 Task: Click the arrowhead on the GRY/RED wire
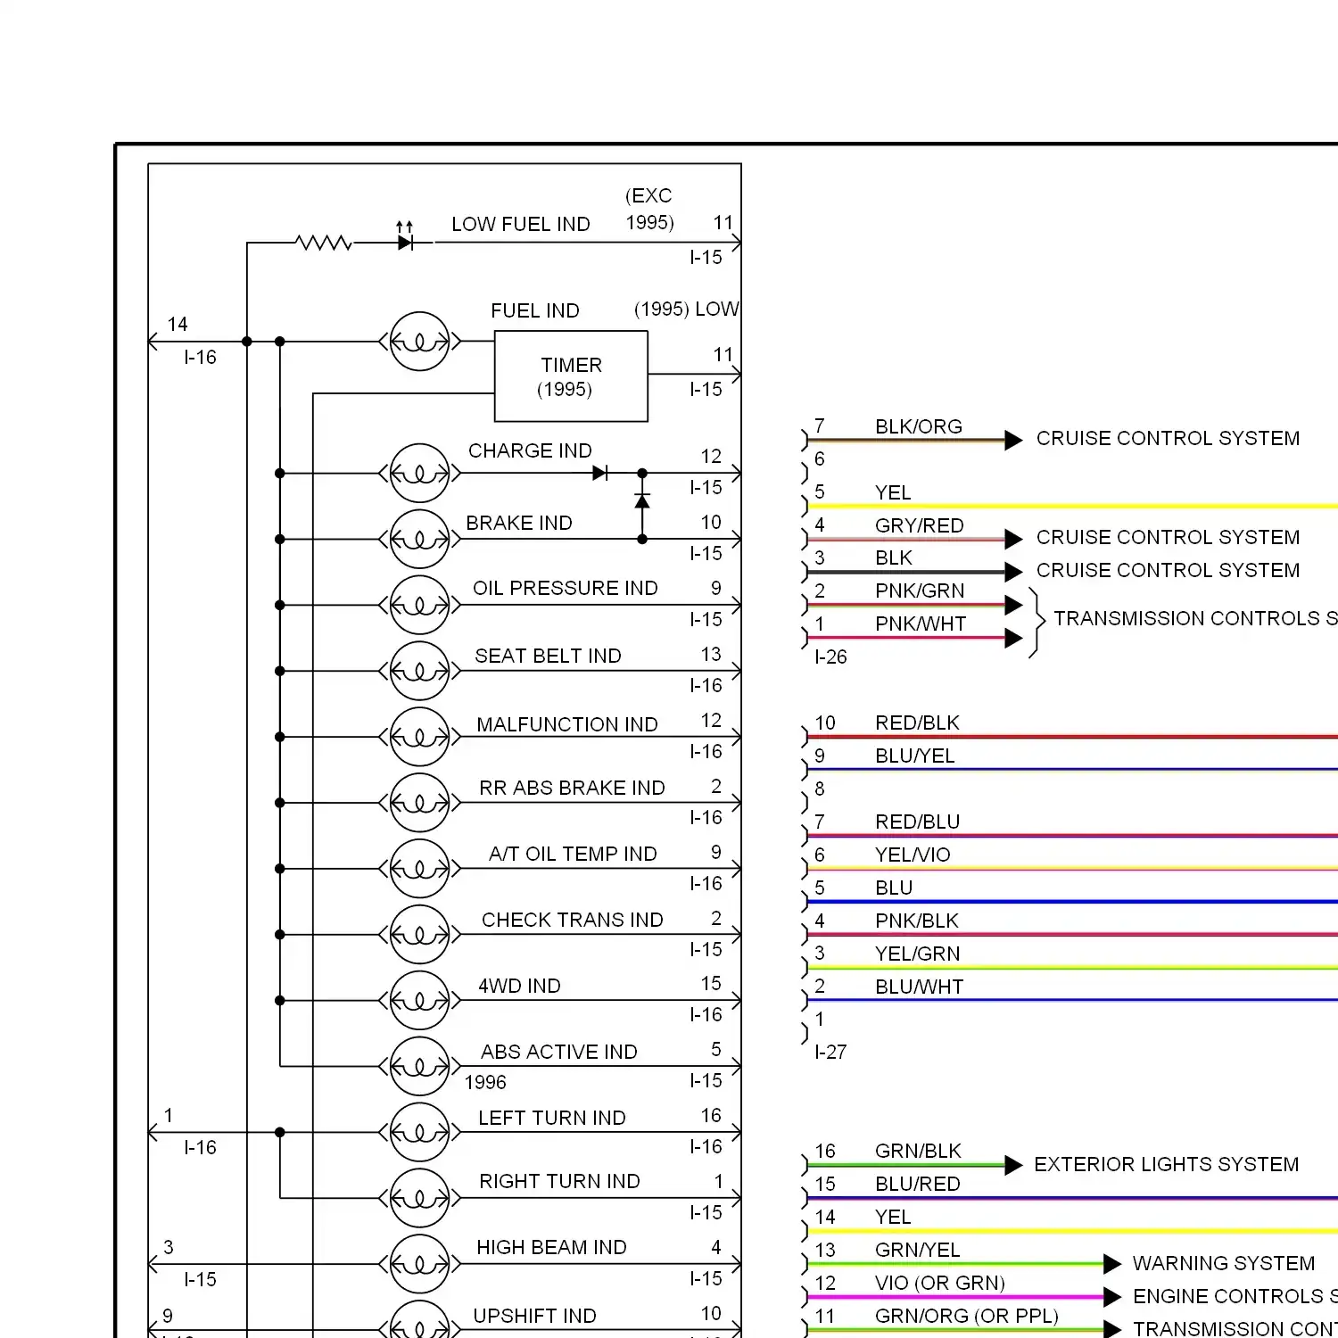coord(1013,539)
